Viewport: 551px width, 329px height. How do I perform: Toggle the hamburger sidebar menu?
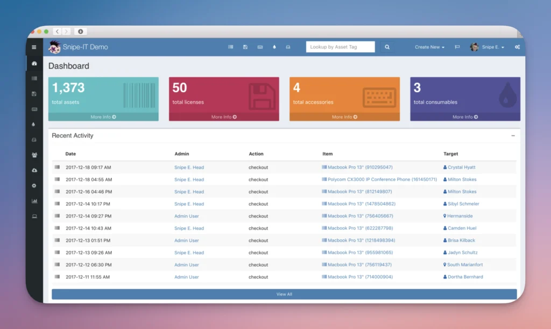coord(34,47)
